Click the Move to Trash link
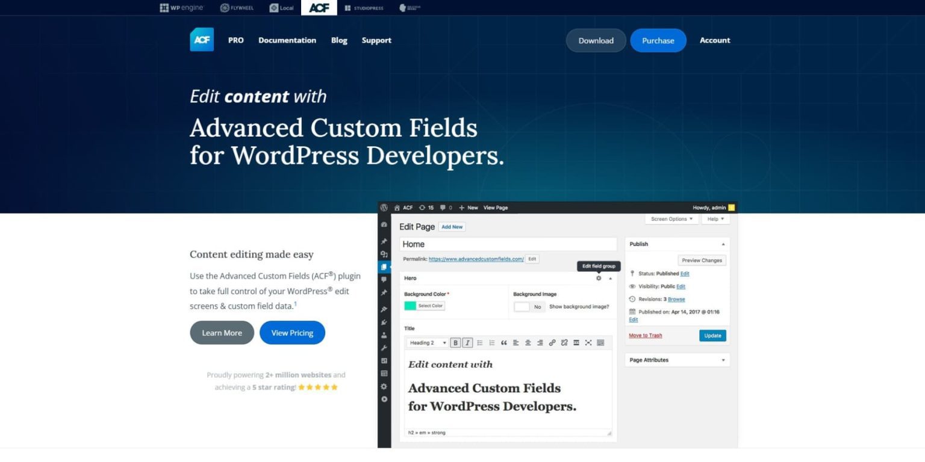This screenshot has height=462, width=925. pos(644,336)
